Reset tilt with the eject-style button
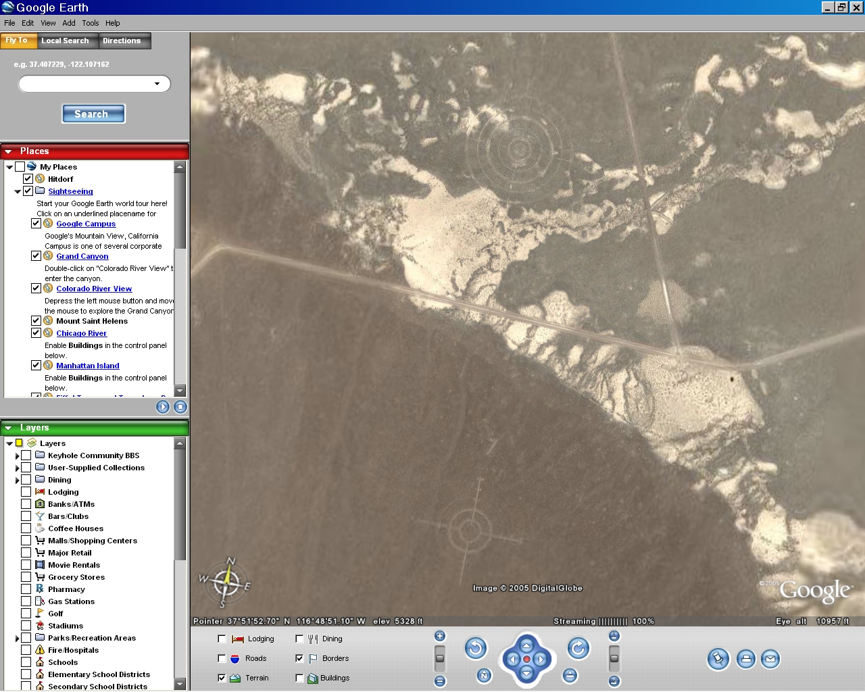 point(570,675)
